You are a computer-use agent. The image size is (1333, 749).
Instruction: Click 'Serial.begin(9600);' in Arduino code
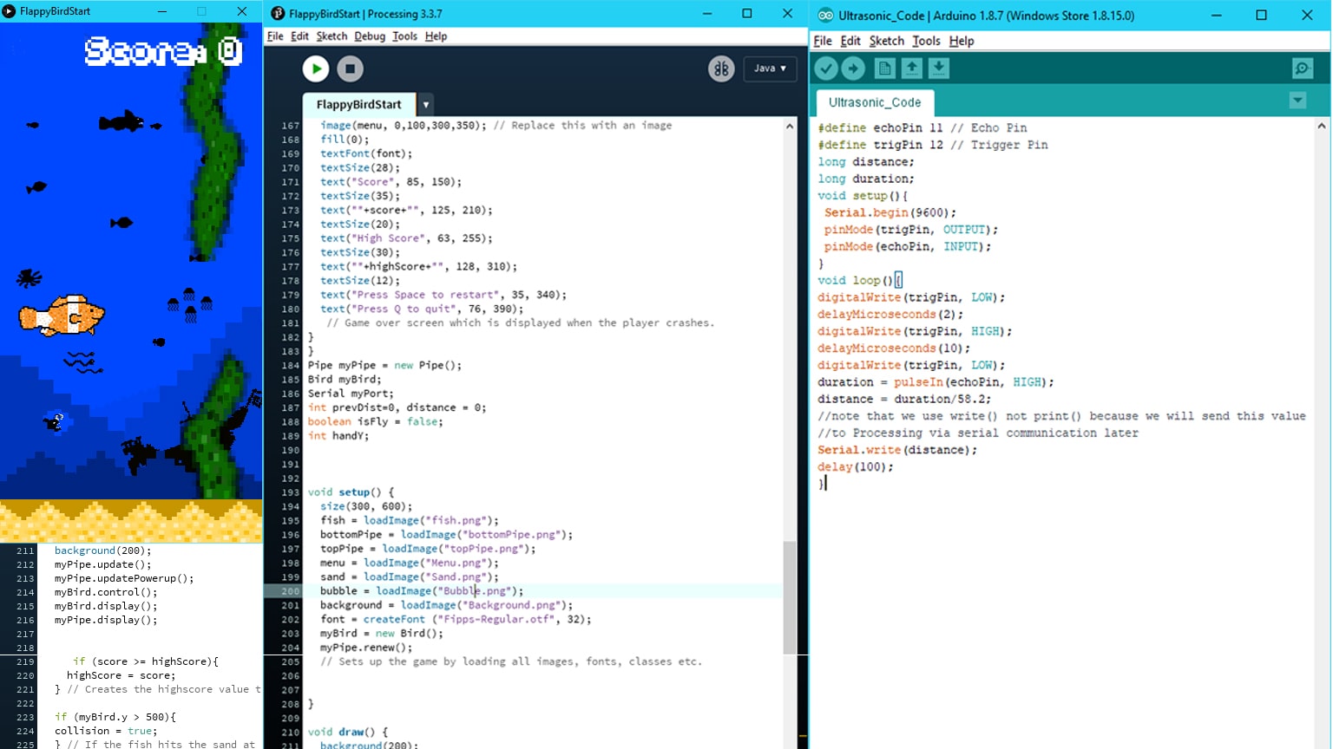pyautogui.click(x=890, y=212)
